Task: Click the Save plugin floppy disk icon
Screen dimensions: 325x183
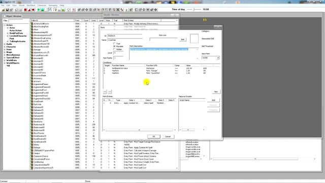Action: tap(7, 10)
